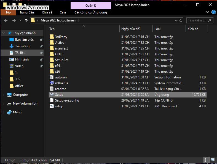217x164 pixels.
Task: Expand the Computer tree node
Action: pos(4,95)
